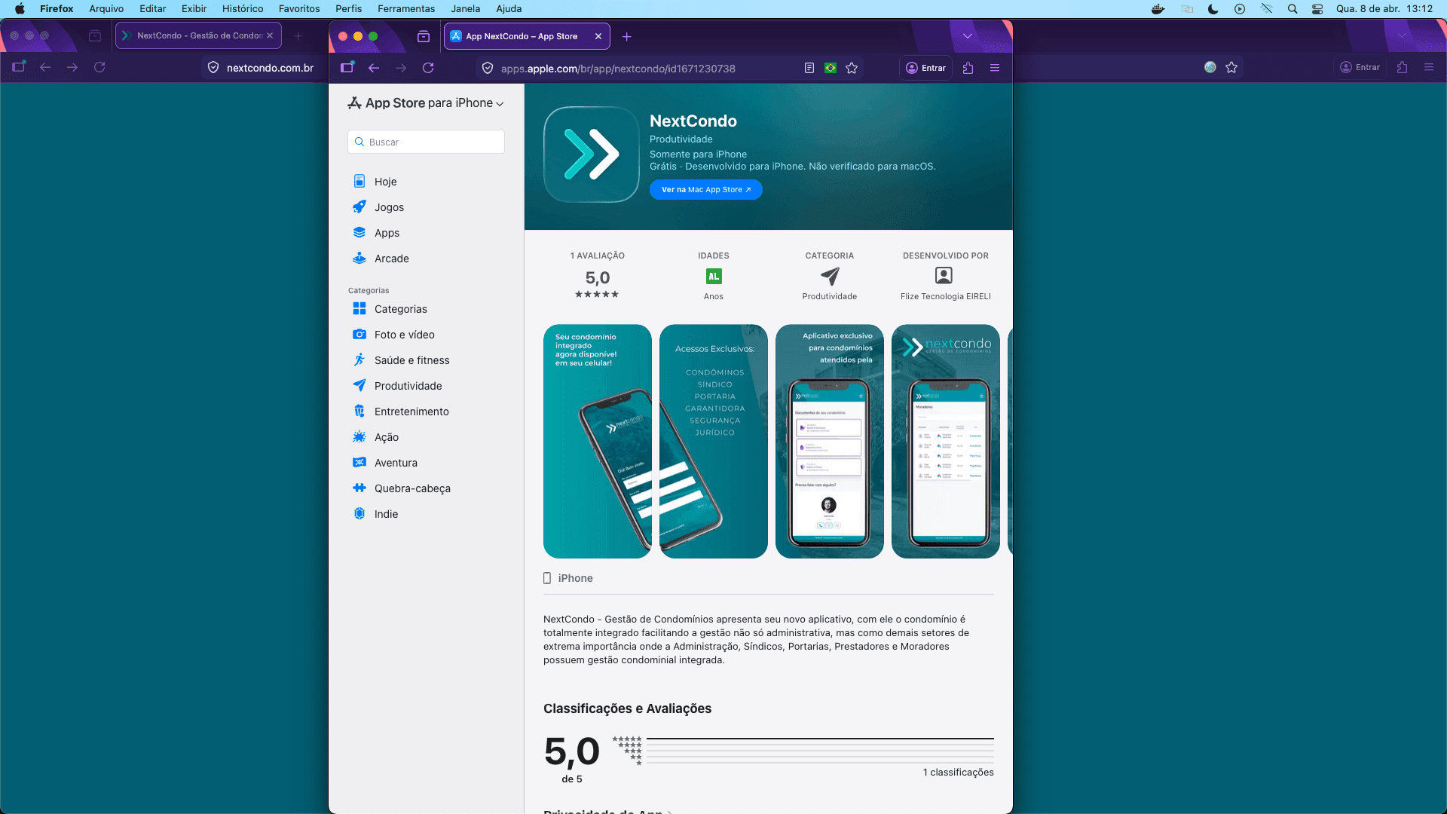Click the Entrar button in front window
1447x814 pixels.
coord(926,68)
